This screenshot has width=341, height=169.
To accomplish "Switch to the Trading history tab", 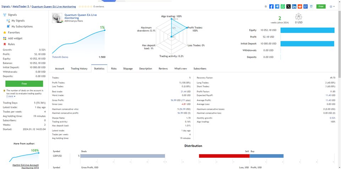I will click(79, 69).
